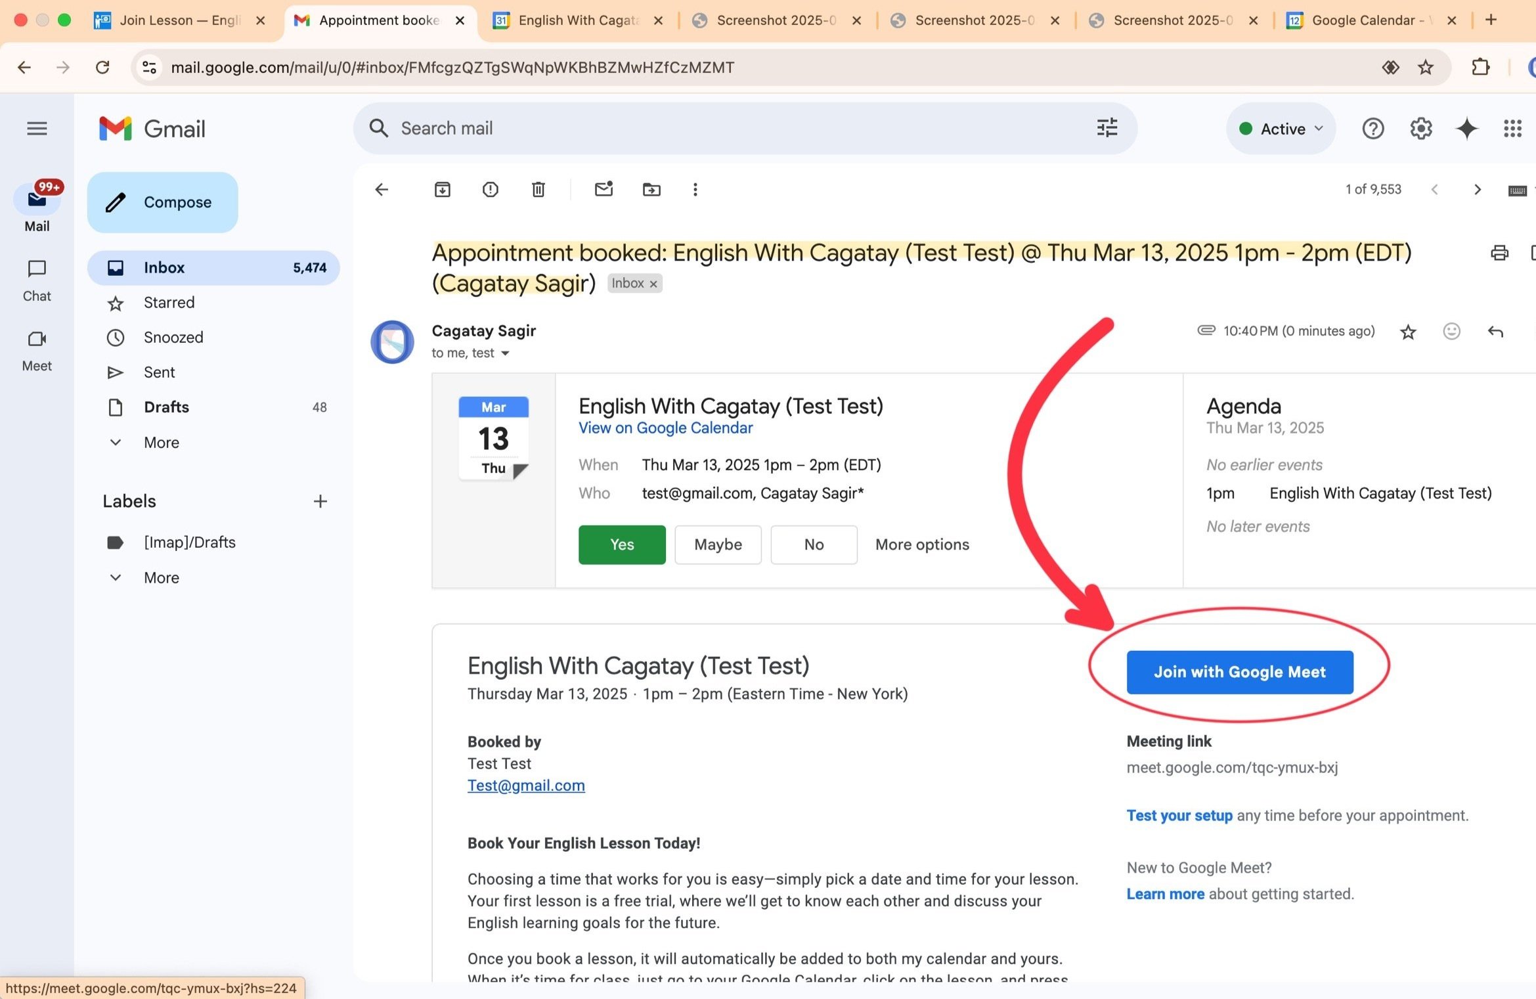Open the Move to folder icon
Screen dimensions: 1536x999
[651, 190]
